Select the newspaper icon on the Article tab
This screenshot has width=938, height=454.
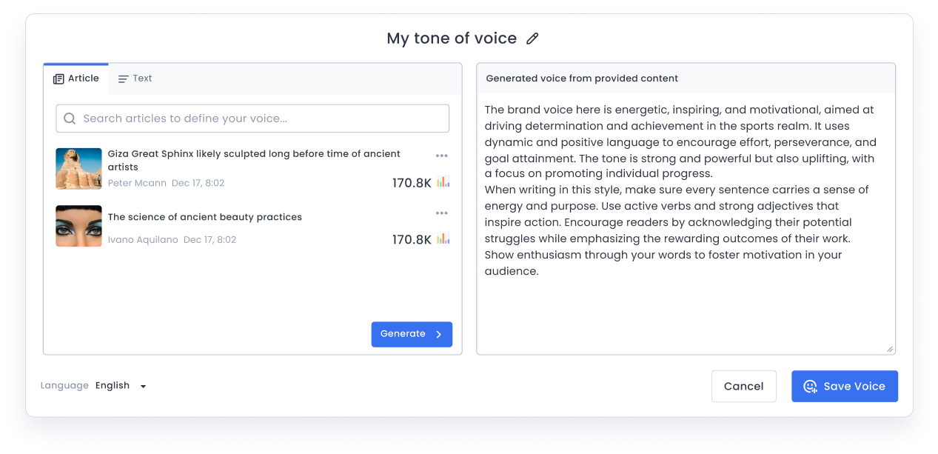pyautogui.click(x=58, y=78)
